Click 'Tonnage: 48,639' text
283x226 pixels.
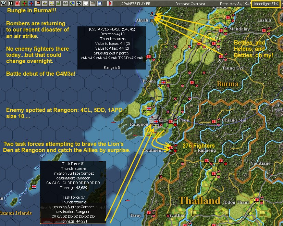(x=73, y=188)
